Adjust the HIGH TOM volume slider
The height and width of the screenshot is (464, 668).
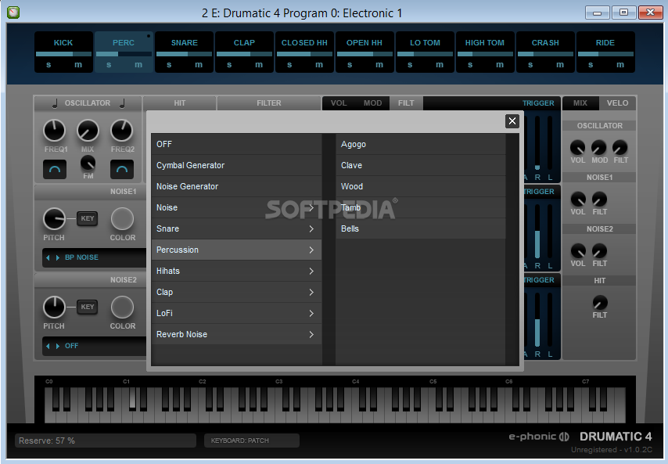pyautogui.click(x=485, y=54)
